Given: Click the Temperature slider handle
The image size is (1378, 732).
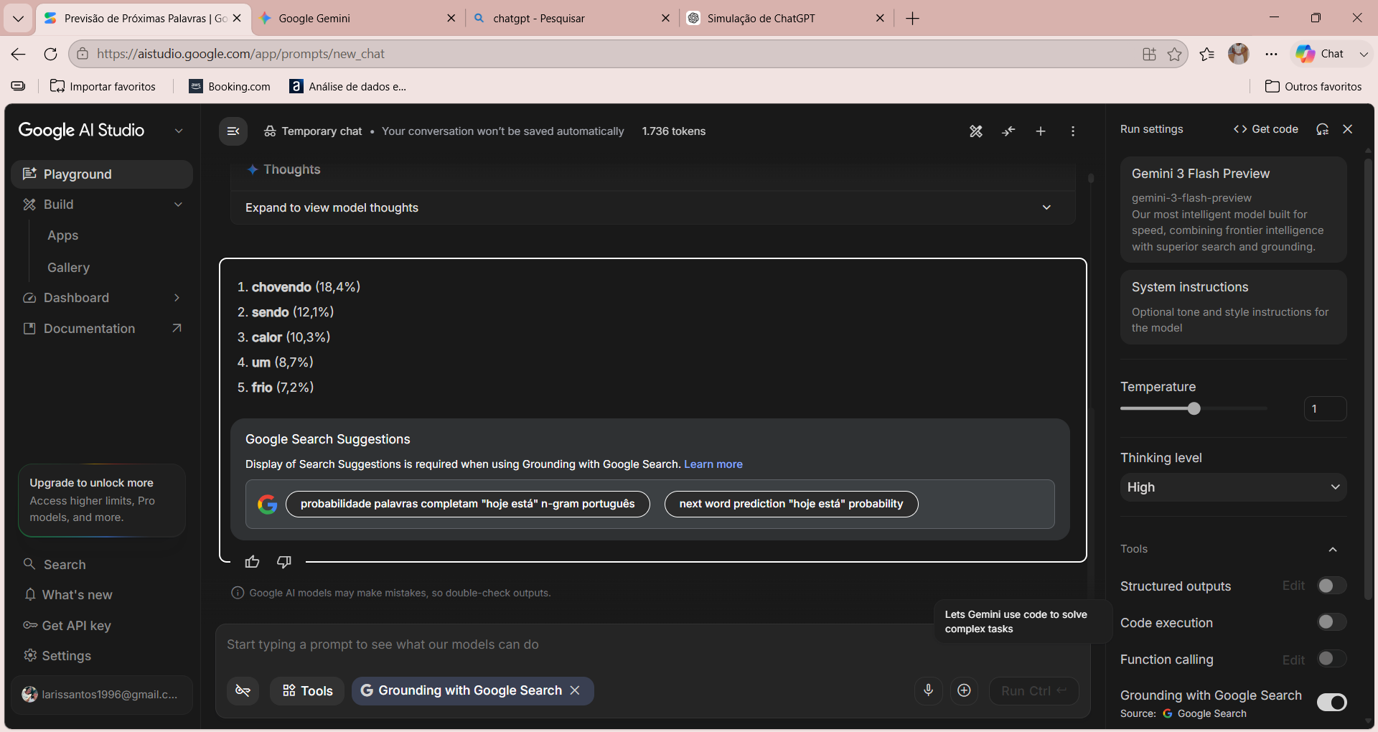Looking at the screenshot, I should pos(1194,408).
